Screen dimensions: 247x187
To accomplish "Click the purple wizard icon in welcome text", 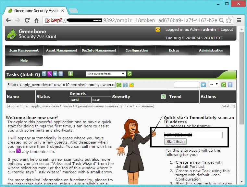I will pyautogui.click(x=19, y=151).
